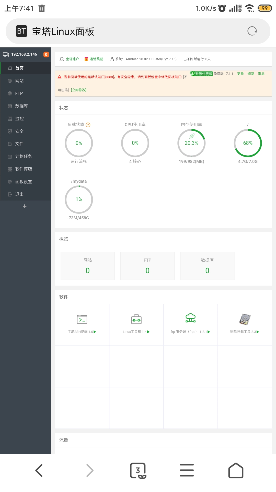Expand sidebar with the plus button
Image resolution: width=276 pixels, height=492 pixels.
tap(25, 207)
